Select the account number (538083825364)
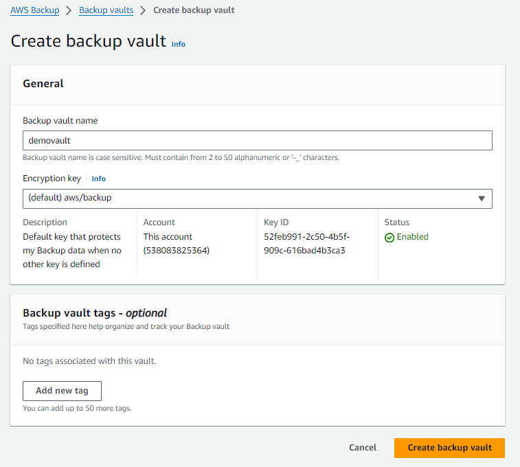The width and height of the screenshot is (520, 467). tap(177, 250)
